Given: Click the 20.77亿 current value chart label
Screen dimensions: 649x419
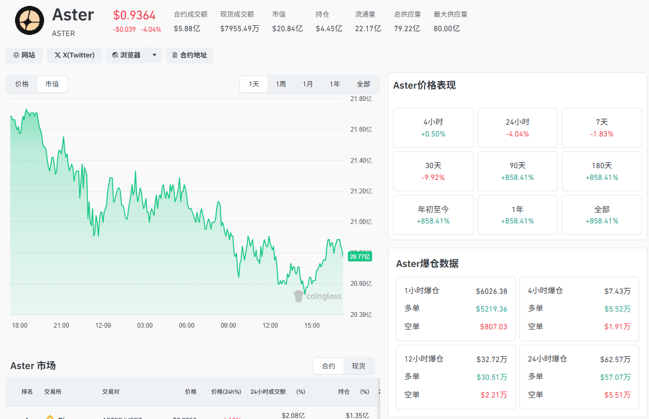Looking at the screenshot, I should click(x=360, y=257).
